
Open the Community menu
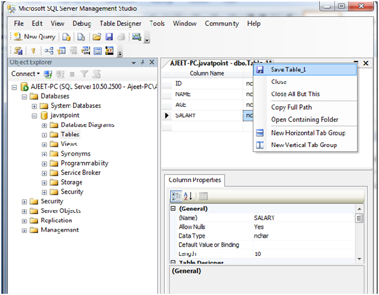pyautogui.click(x=221, y=24)
